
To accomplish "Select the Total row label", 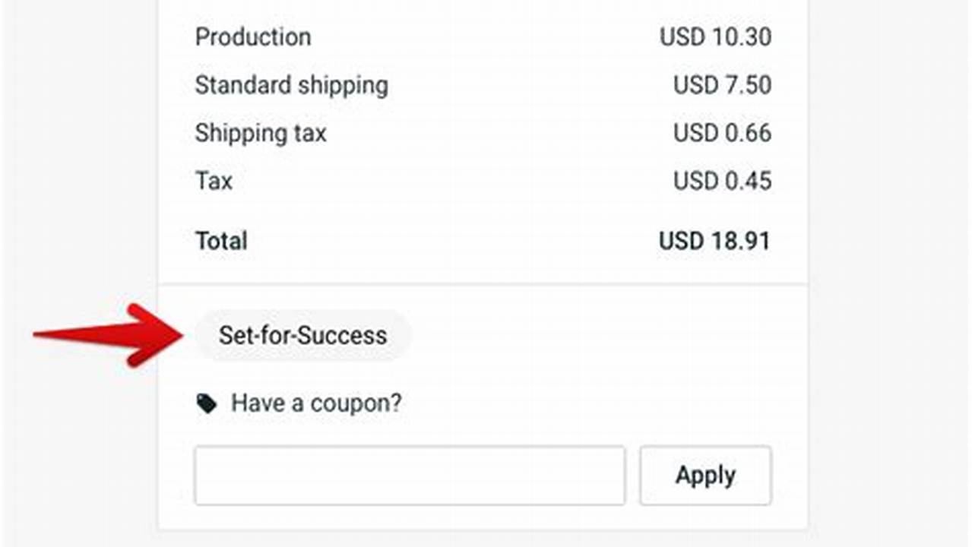I will [x=220, y=241].
